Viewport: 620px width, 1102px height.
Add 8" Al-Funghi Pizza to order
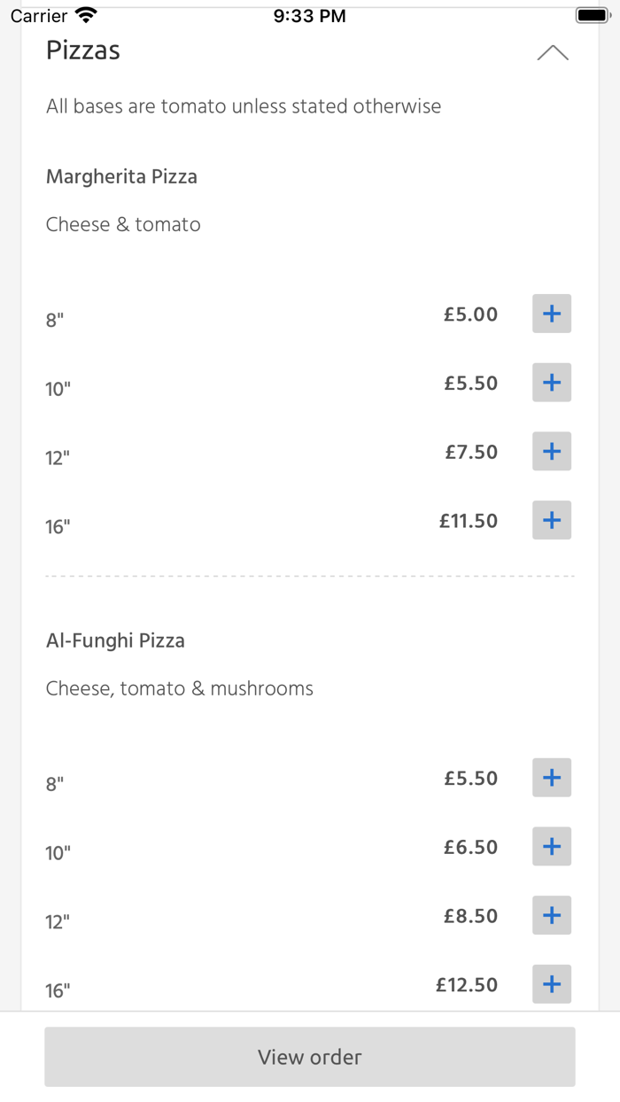[551, 778]
